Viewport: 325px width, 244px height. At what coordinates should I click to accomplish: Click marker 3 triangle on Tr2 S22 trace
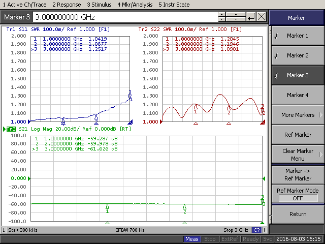(262, 110)
